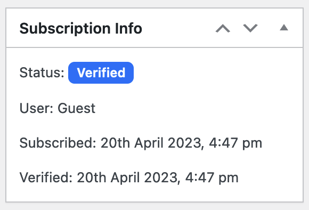Click the 4:47 pm time on the Verified row
Screen dimensions: 309x210
pos(212,178)
